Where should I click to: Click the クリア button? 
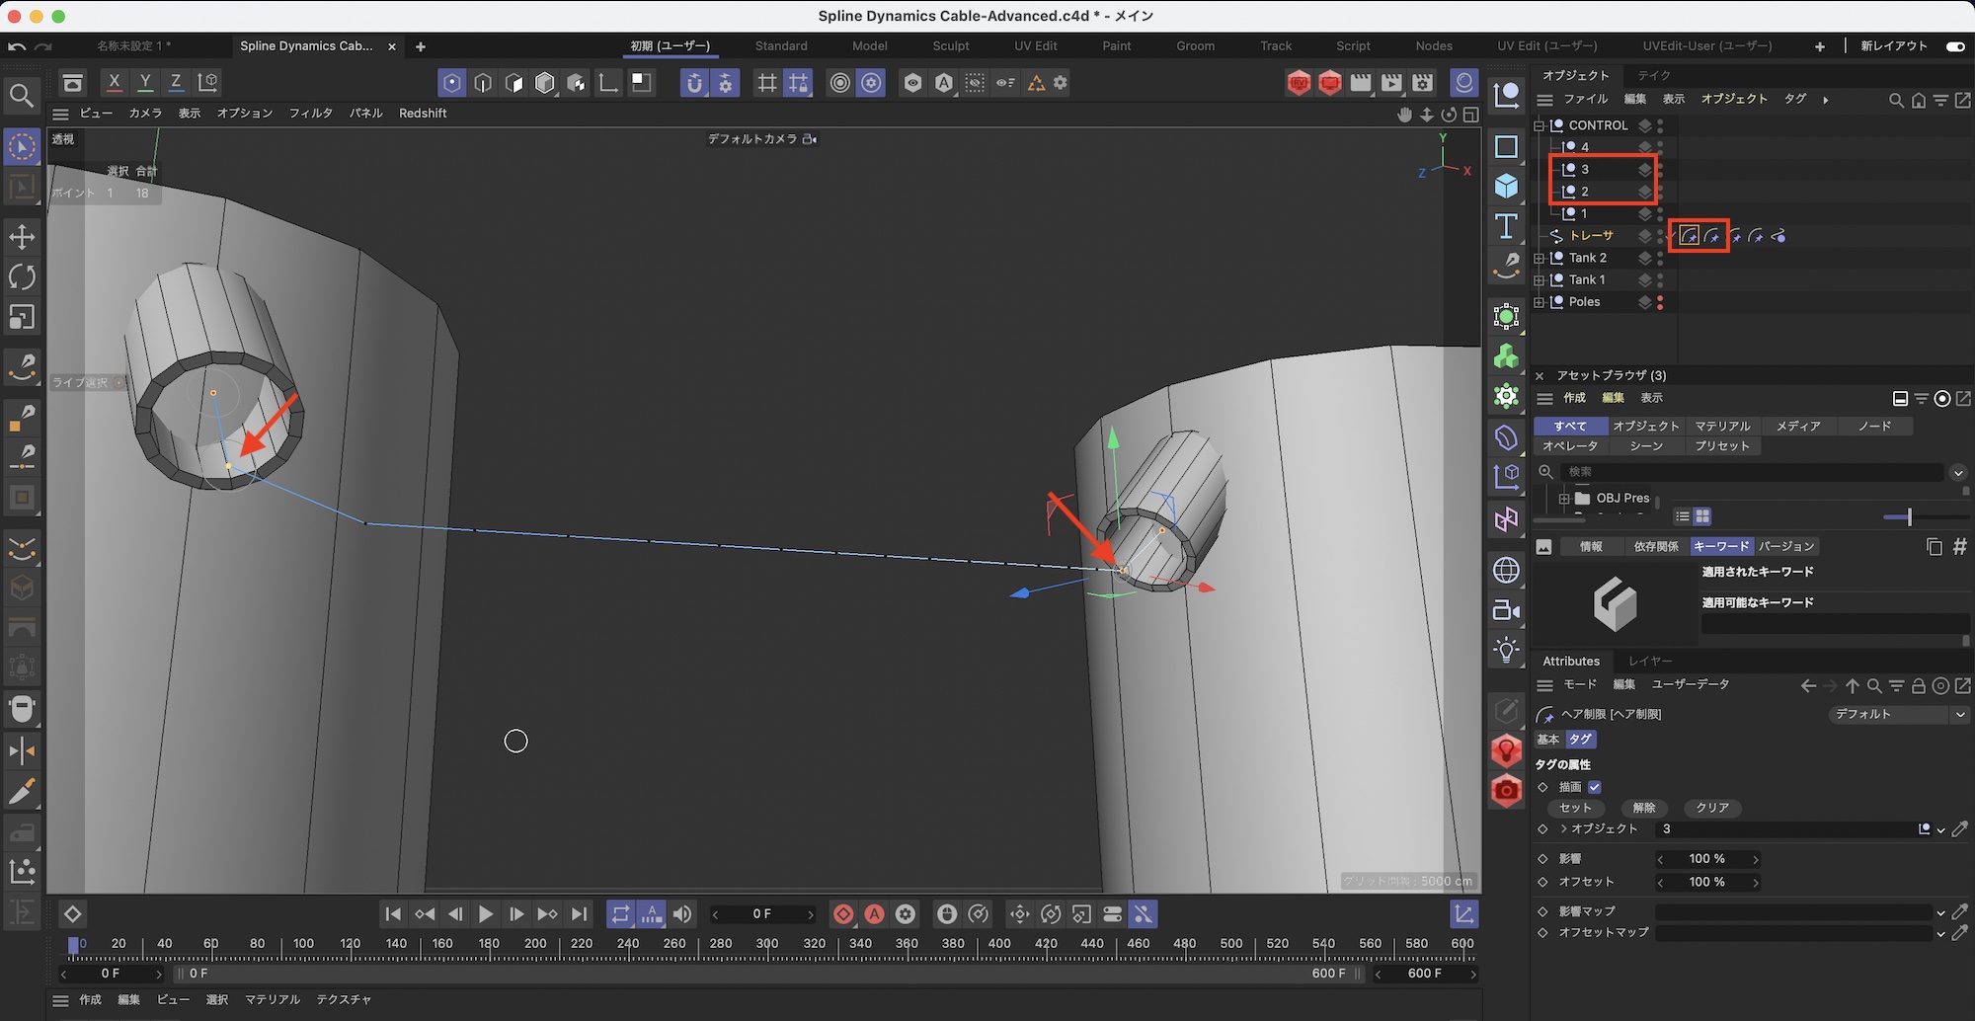click(1711, 808)
